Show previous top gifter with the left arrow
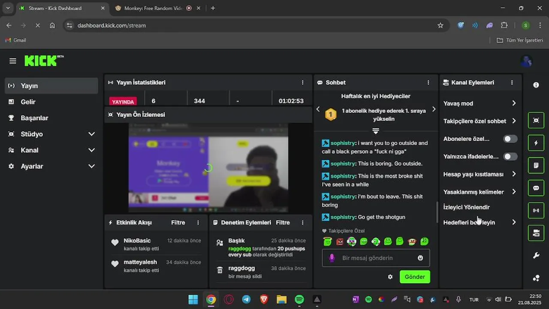Viewport: 549px width, 309px height. pos(318,109)
